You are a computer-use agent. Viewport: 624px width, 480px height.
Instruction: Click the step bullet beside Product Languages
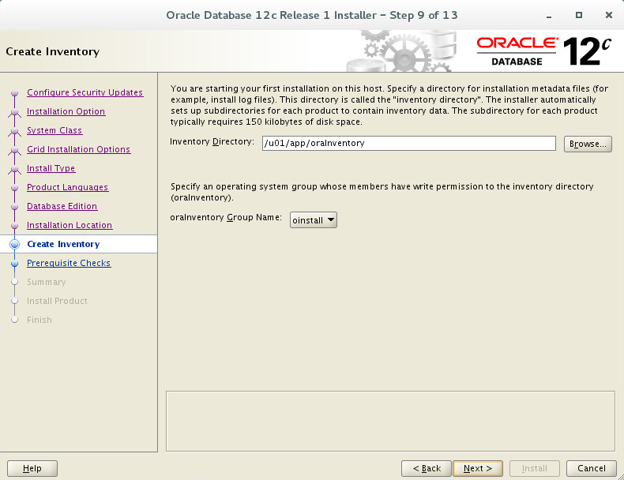[x=15, y=187]
